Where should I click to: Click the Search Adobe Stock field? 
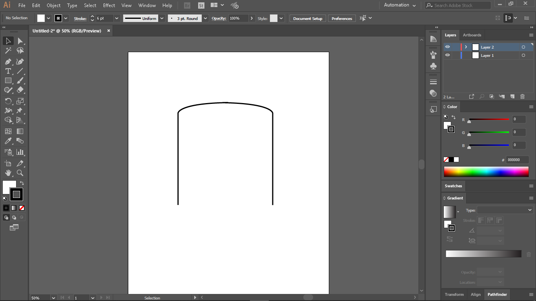(x=458, y=5)
